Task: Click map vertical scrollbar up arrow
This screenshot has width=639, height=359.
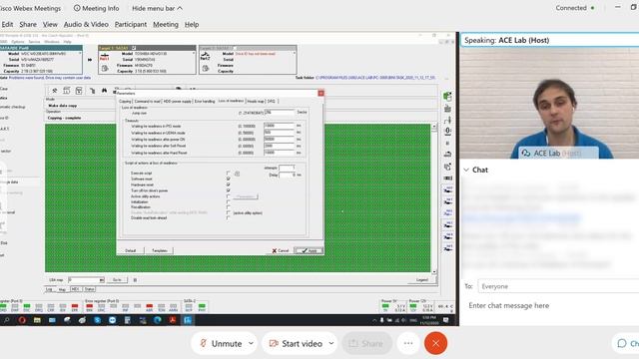Action: click(x=434, y=127)
